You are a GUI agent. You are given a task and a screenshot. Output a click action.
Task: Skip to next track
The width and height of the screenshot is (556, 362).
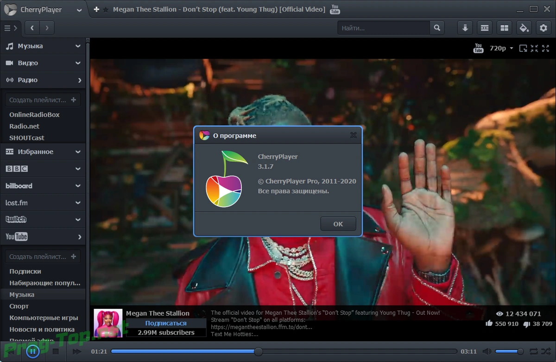(77, 352)
